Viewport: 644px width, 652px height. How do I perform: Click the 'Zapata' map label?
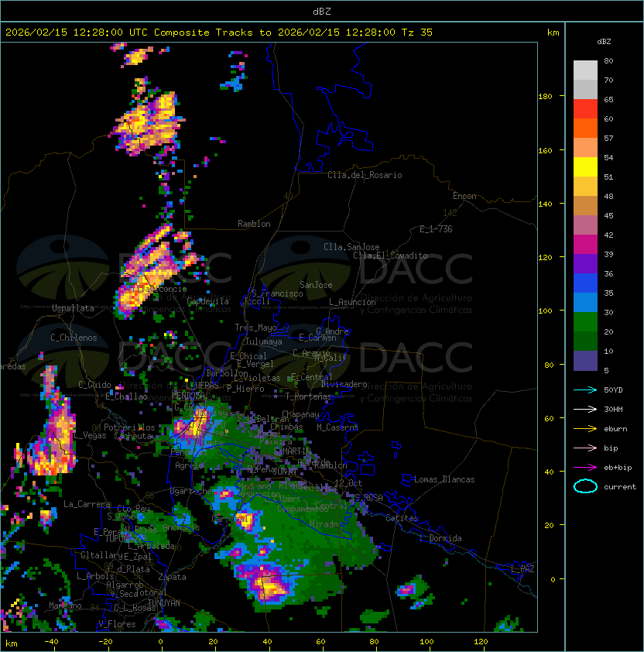pyautogui.click(x=172, y=577)
